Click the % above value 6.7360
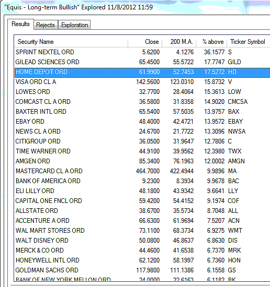The image size is (270, 287). coord(216,260)
